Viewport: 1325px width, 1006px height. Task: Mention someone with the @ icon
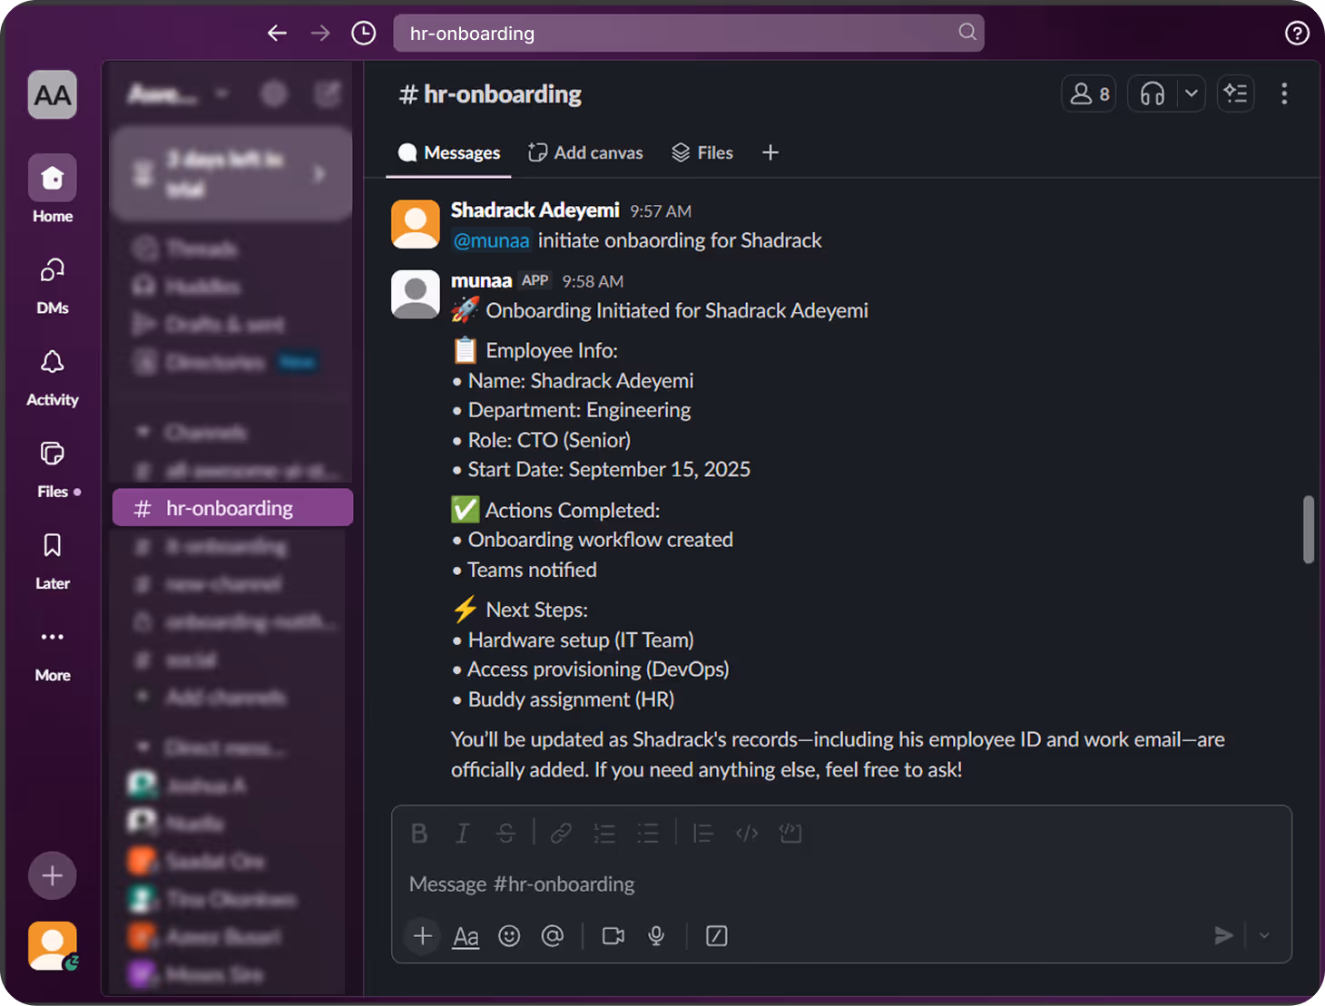coord(552,935)
